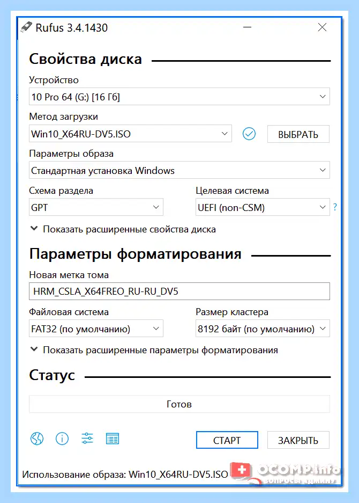Click the "Метод загрузки" label
This screenshot has width=359, height=503.
pos(63,116)
